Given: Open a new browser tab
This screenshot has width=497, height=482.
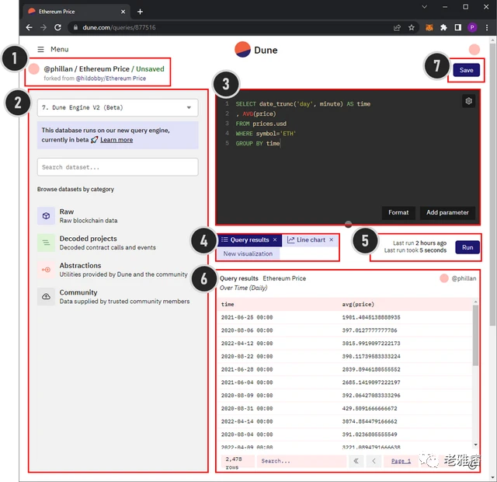Looking at the screenshot, I should coord(140,12).
